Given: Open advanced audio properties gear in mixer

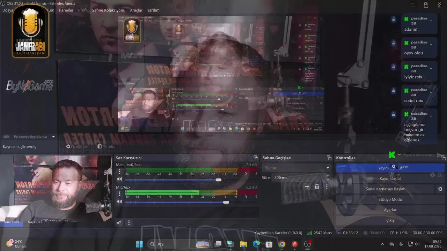Looking at the screenshot, I should click(119, 223).
